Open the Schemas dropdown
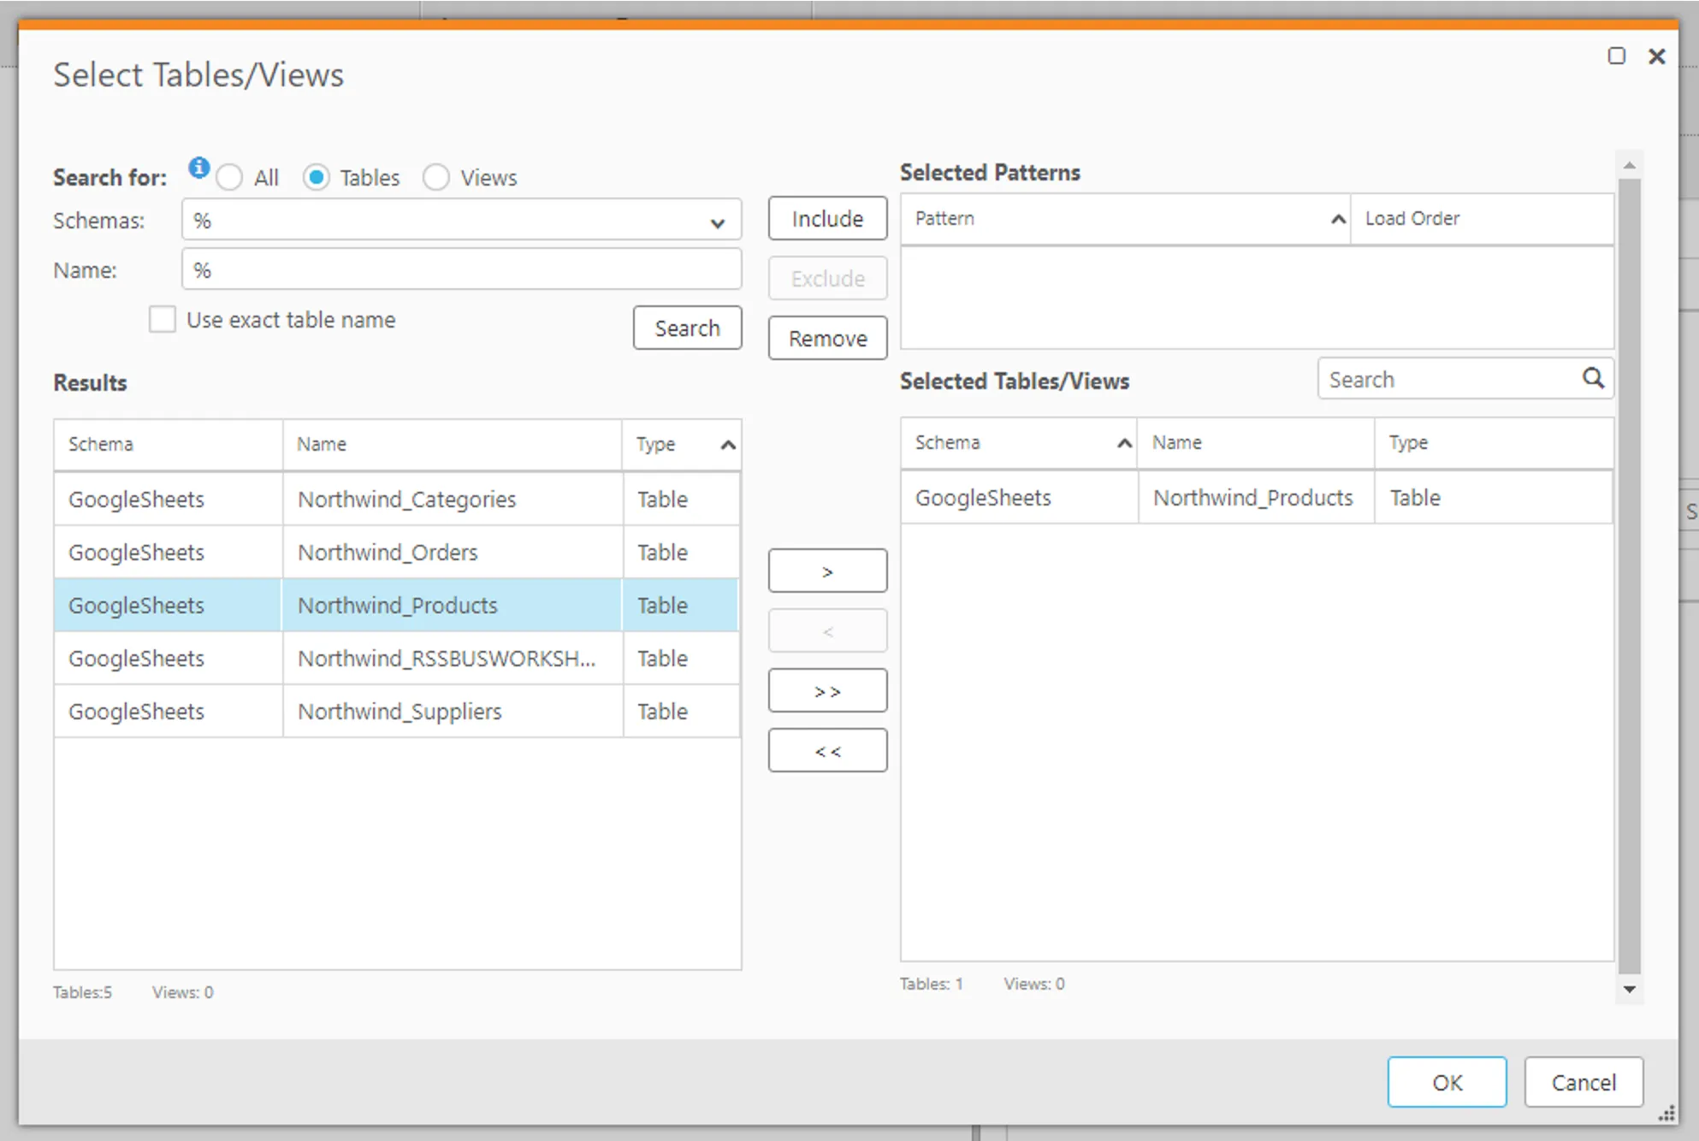 [x=717, y=222]
